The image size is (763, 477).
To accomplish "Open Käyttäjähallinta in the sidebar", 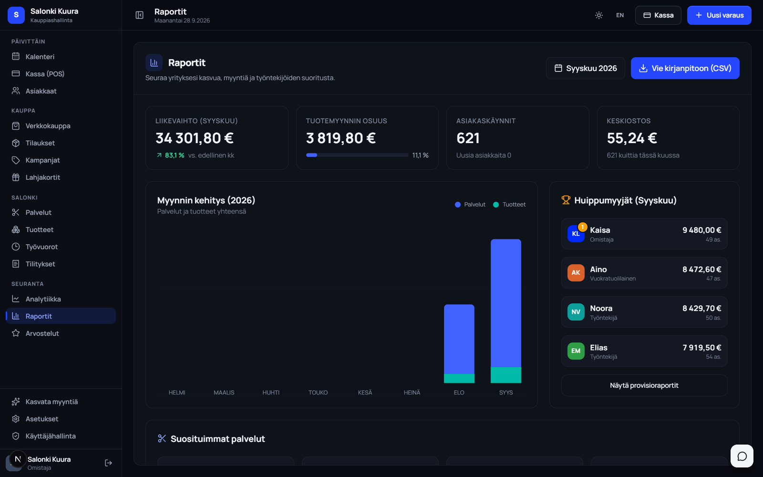I will (x=61, y=436).
